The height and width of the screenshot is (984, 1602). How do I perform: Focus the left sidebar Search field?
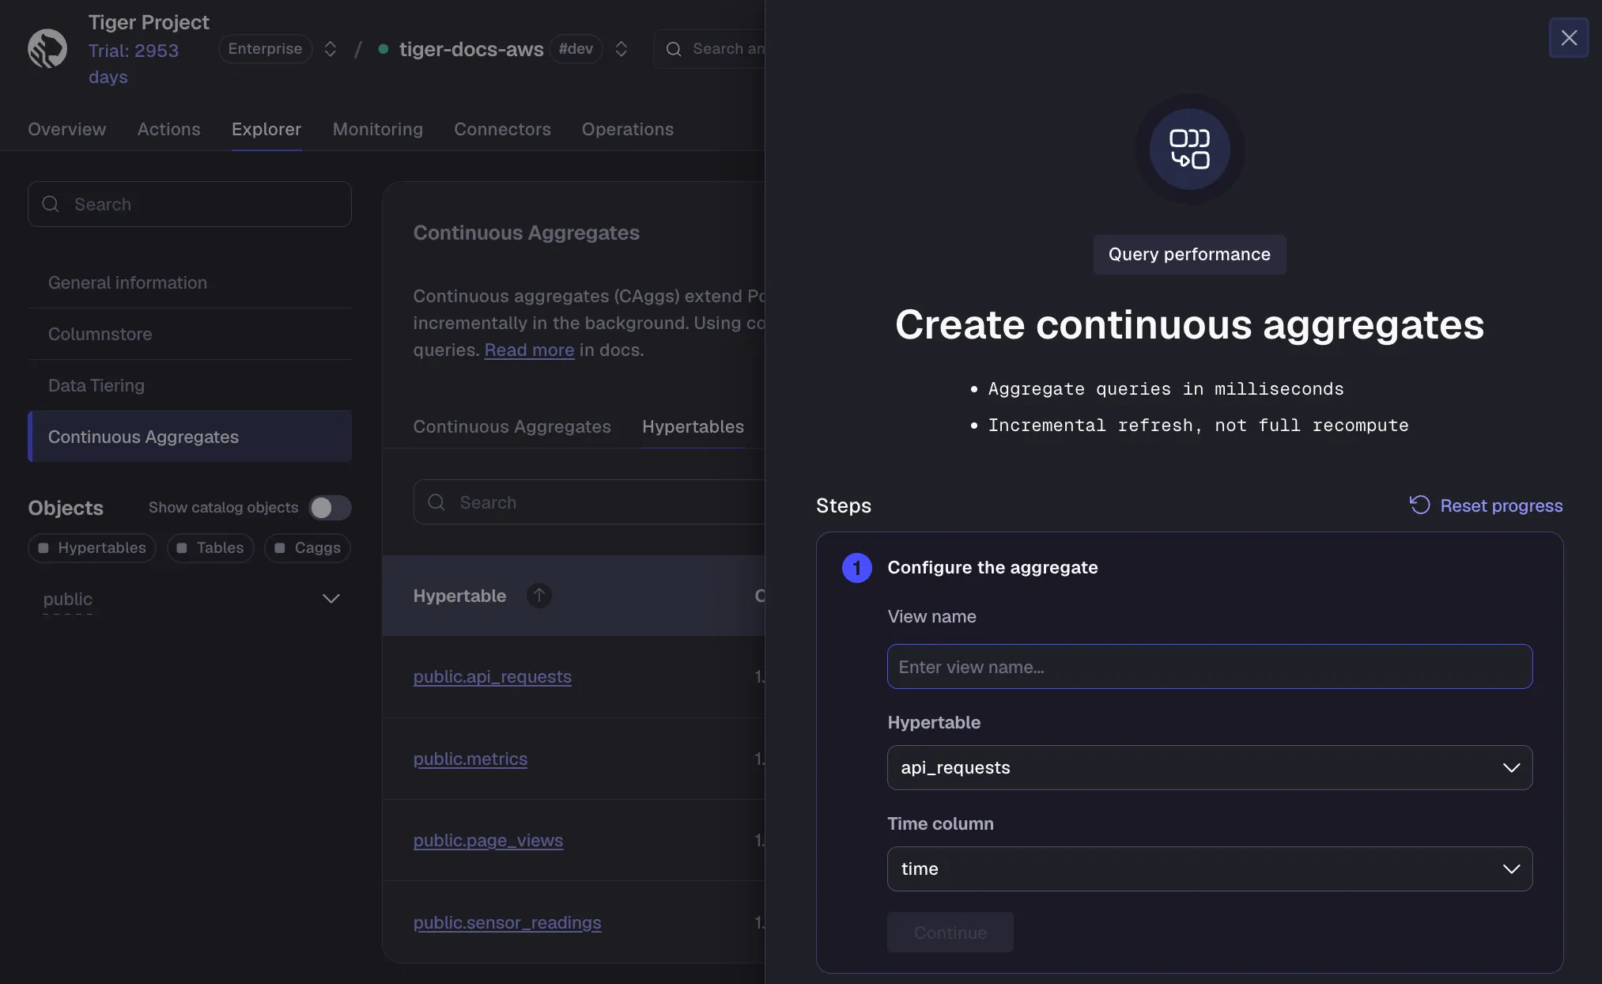(x=190, y=204)
